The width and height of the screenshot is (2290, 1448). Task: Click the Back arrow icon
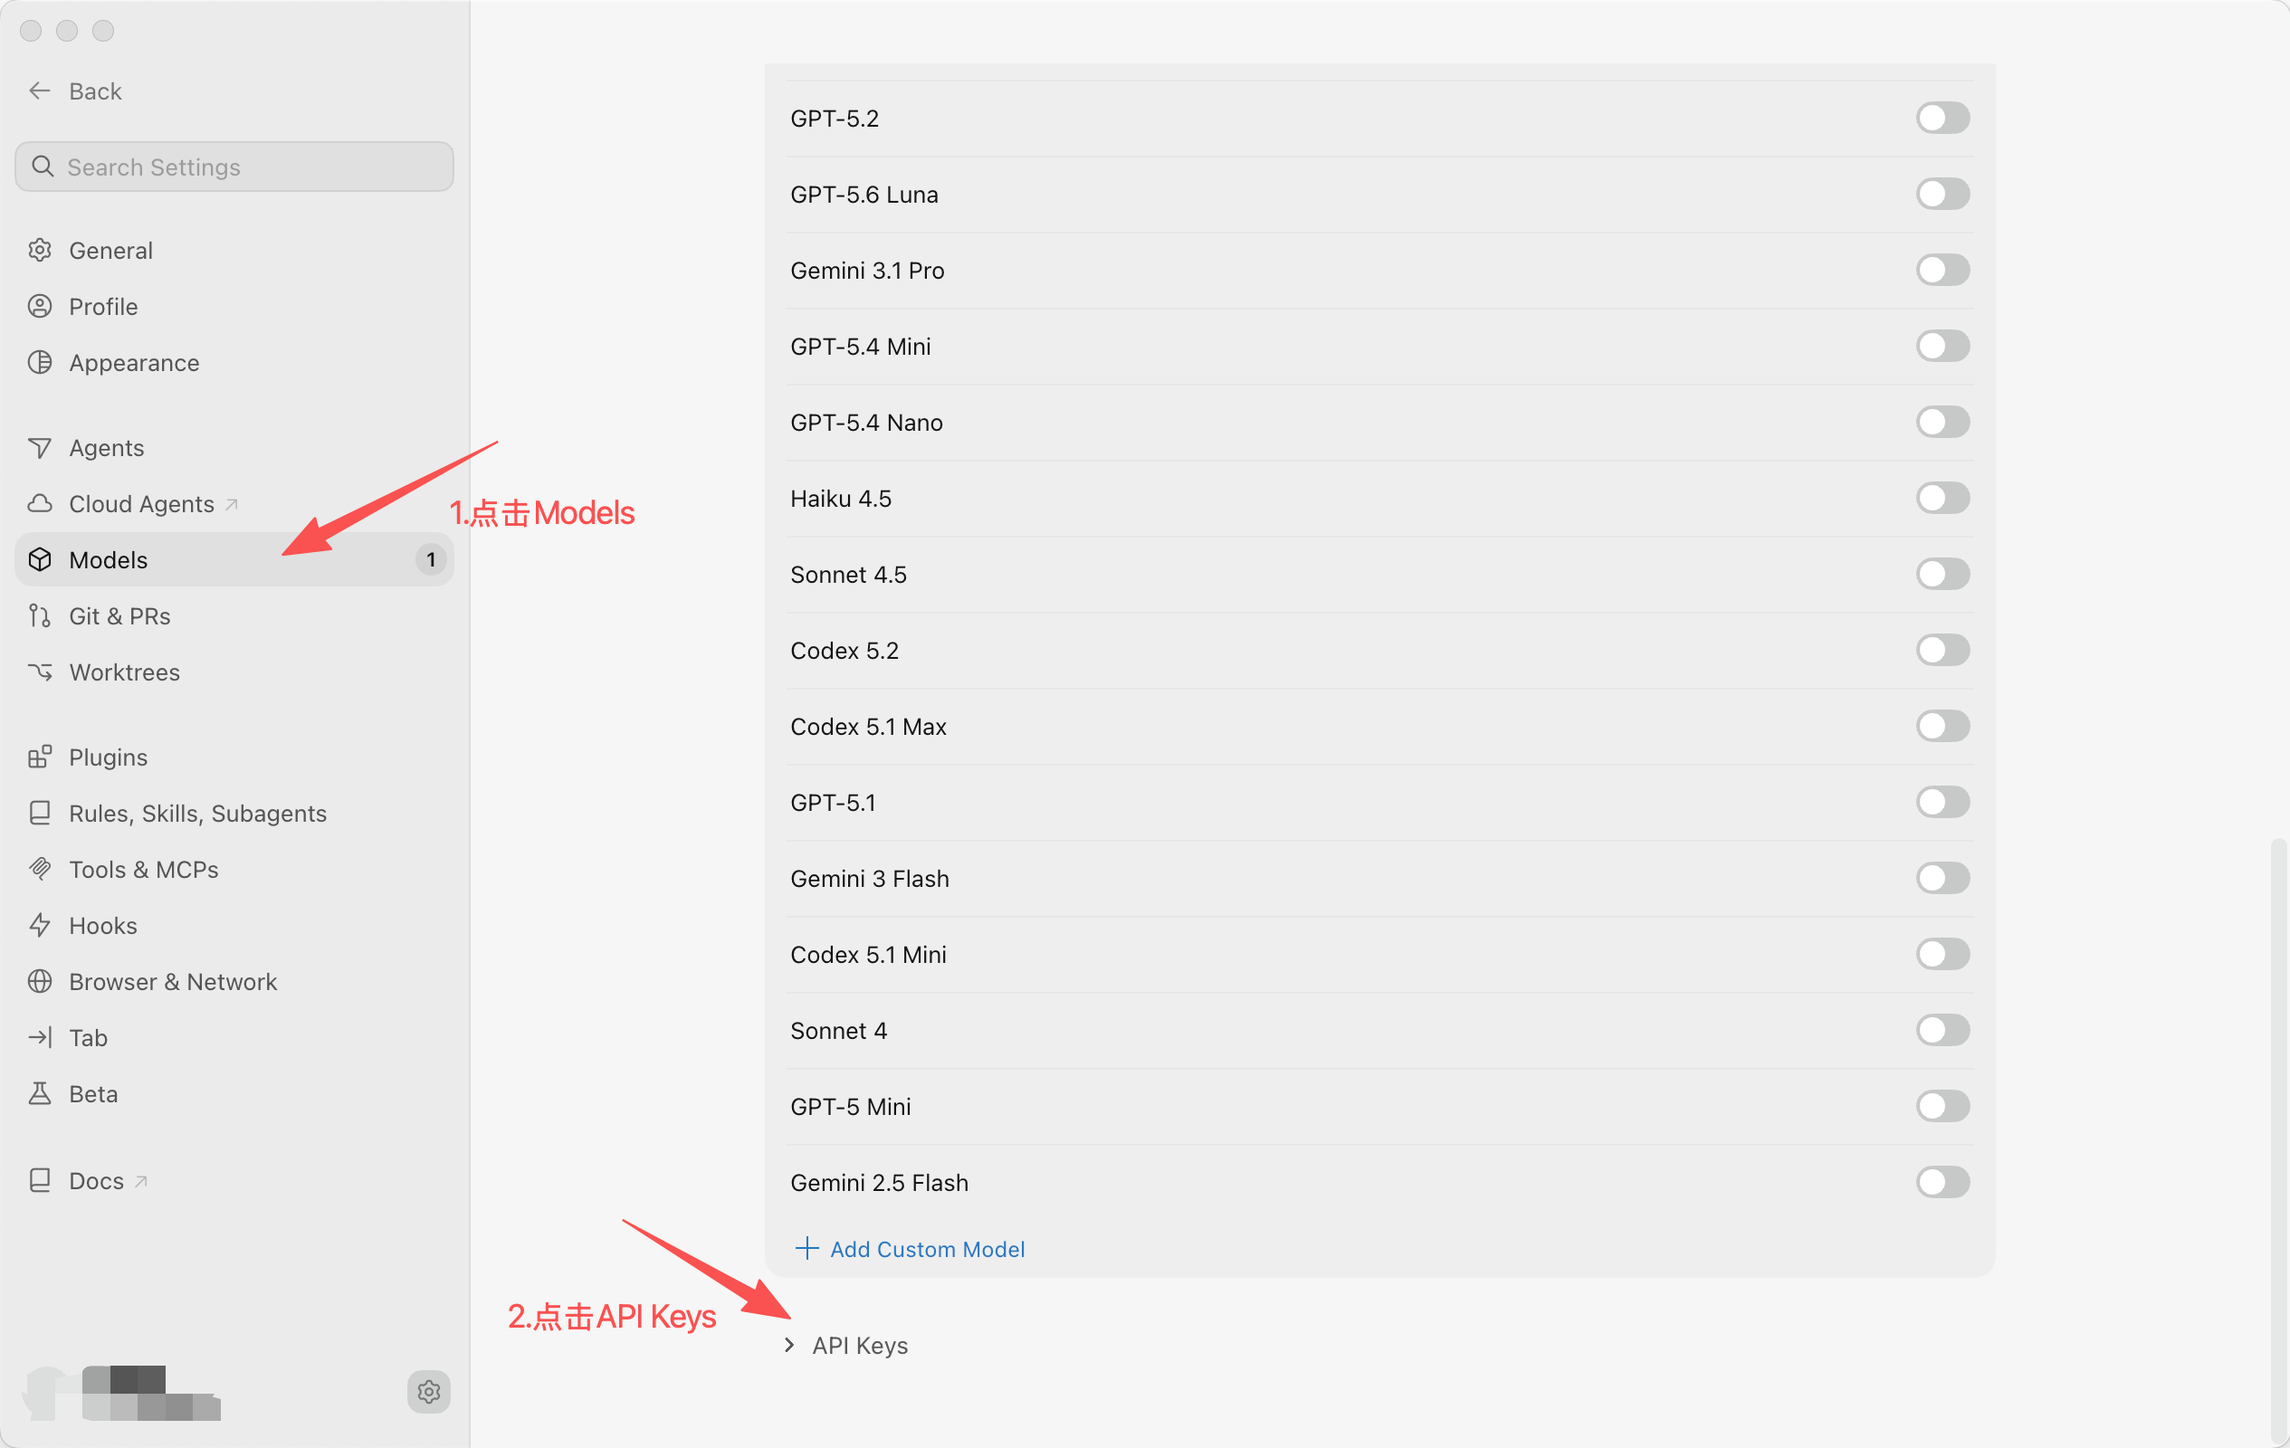click(x=39, y=91)
